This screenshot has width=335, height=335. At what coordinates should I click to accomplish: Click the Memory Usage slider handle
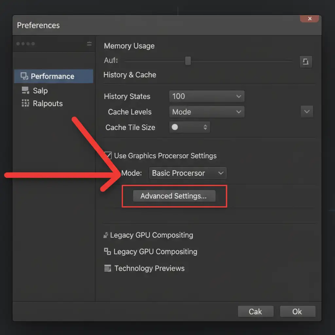click(x=188, y=61)
